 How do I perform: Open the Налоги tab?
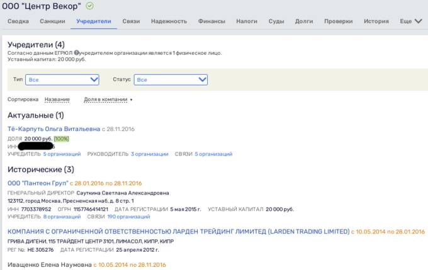(247, 21)
